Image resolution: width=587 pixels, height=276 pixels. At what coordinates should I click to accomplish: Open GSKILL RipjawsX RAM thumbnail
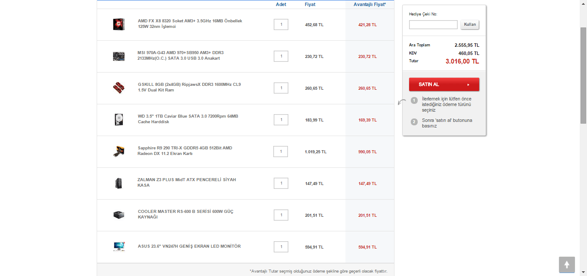click(x=119, y=88)
